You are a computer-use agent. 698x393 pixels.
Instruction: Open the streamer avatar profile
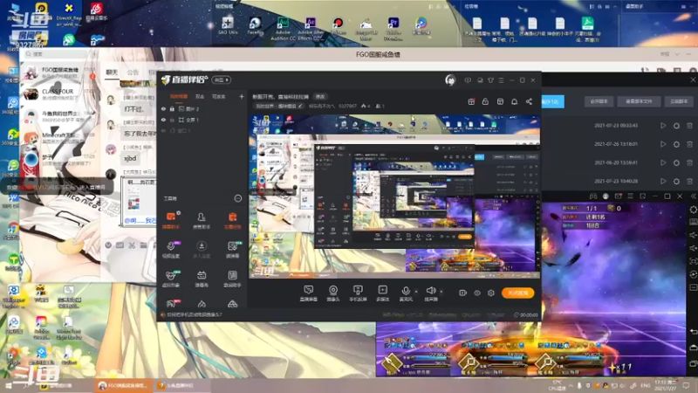450,79
